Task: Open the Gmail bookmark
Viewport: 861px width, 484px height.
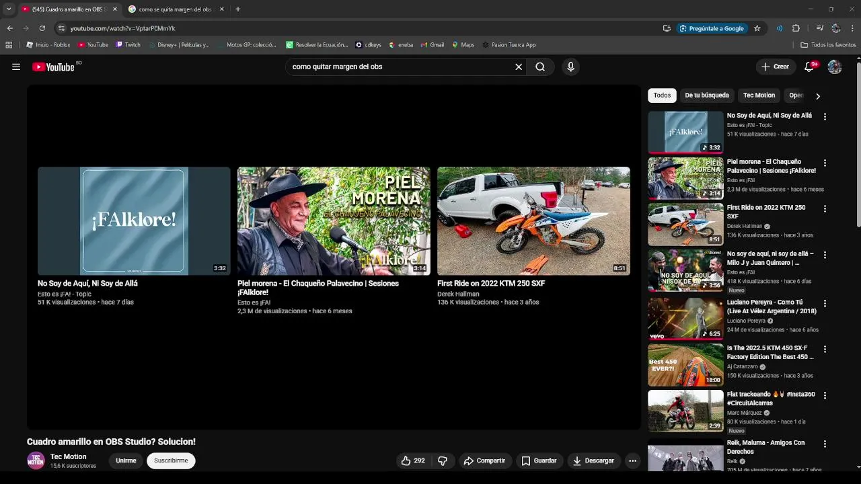Action: [432, 45]
